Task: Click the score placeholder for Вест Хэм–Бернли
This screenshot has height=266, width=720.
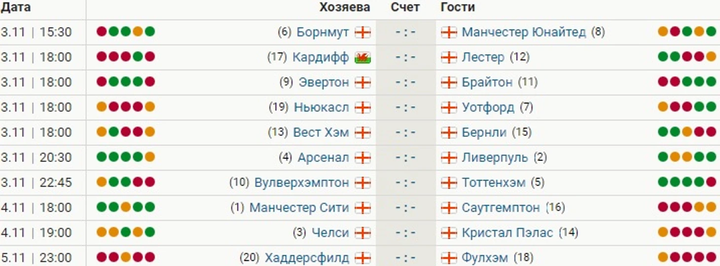Action: click(x=406, y=133)
